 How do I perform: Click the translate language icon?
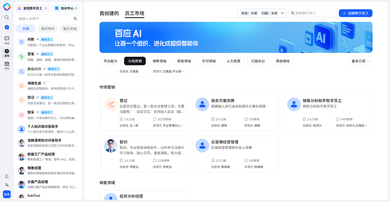click(7, 185)
